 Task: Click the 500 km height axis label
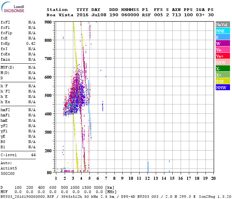click(x=48, y=96)
